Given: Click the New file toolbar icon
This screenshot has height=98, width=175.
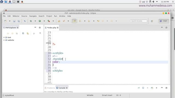Looking at the screenshot, I should coord(5,21).
